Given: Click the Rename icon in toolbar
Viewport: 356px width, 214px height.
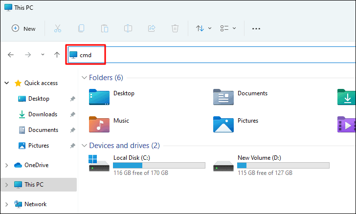Looking at the screenshot, I should [128, 29].
